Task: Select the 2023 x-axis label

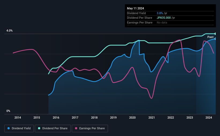Action: click(190, 118)
